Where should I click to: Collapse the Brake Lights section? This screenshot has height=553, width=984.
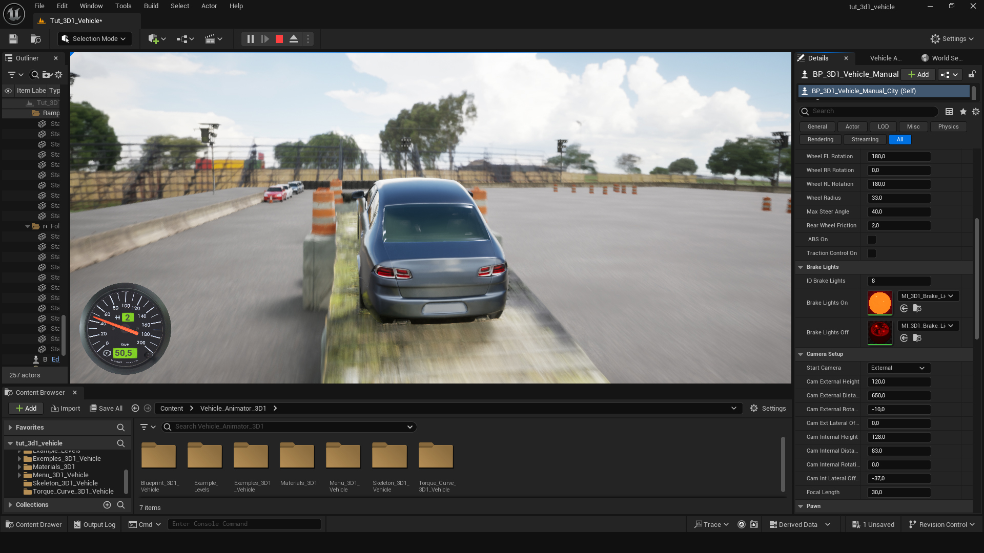[801, 267]
